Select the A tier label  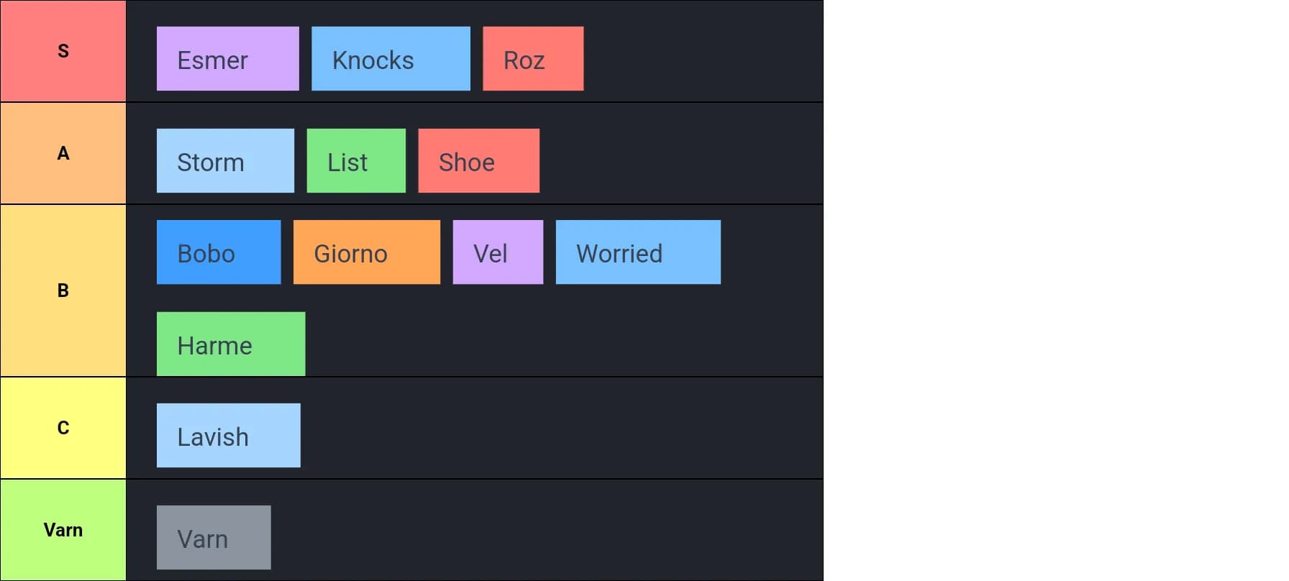63,153
